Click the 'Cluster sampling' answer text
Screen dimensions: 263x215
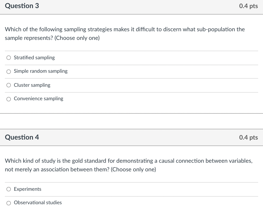[32, 85]
